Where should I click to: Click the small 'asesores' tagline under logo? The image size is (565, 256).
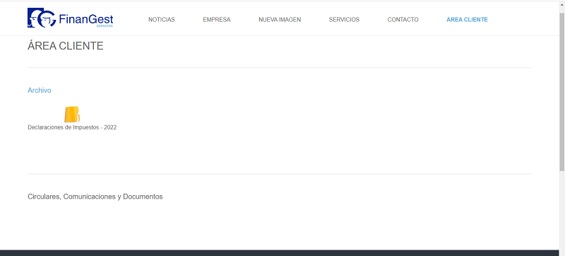(x=105, y=26)
